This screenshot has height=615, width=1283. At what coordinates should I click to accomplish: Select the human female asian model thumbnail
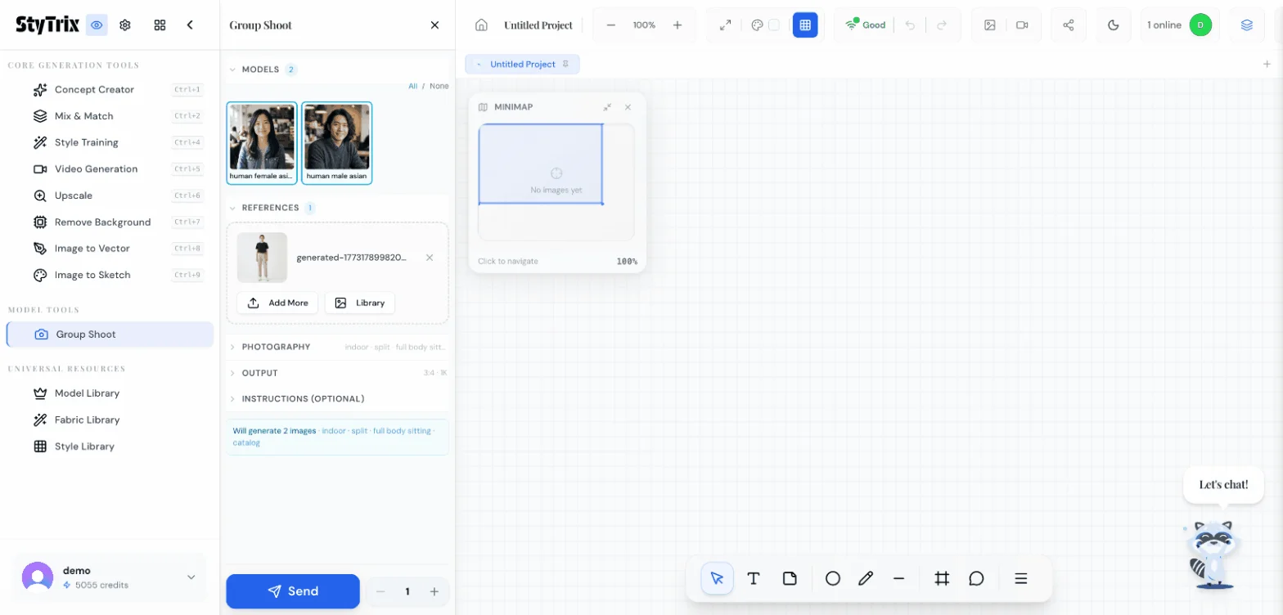262,142
